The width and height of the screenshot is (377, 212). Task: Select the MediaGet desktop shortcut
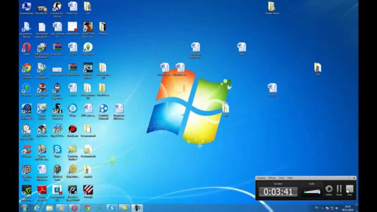click(x=27, y=90)
